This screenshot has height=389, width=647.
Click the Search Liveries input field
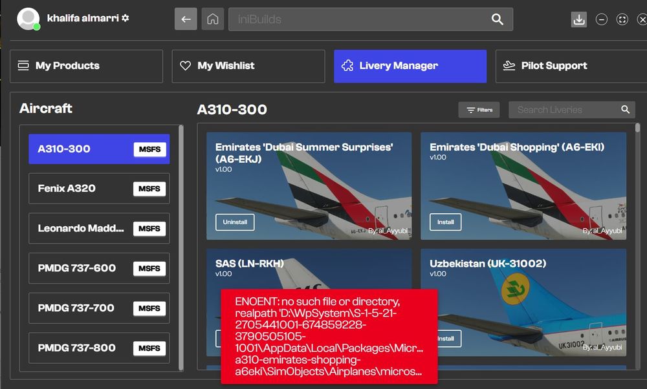click(x=565, y=110)
